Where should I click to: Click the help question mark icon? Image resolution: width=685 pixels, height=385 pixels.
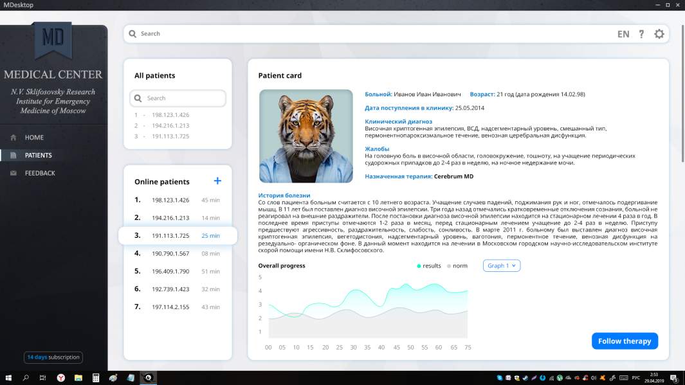point(641,34)
